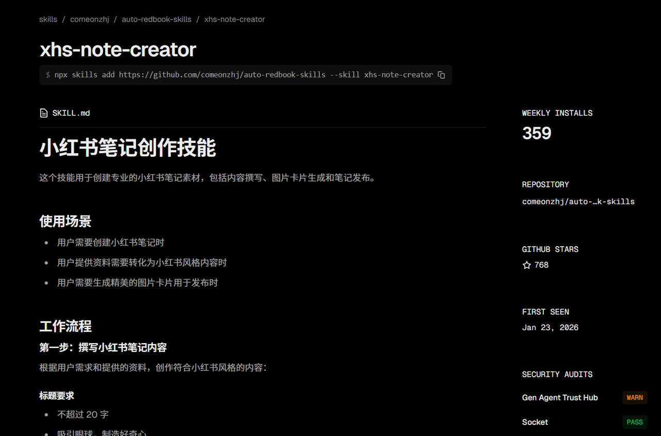Click the 工作流程 section heading

click(x=65, y=326)
